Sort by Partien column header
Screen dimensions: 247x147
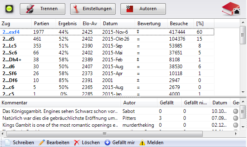tap(44, 24)
